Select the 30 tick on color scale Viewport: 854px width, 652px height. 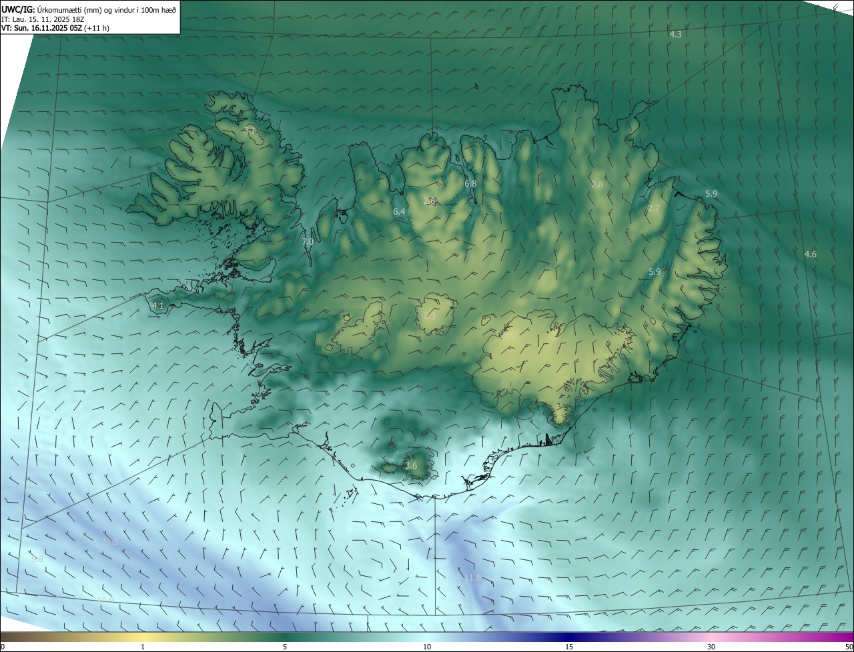pyautogui.click(x=711, y=647)
